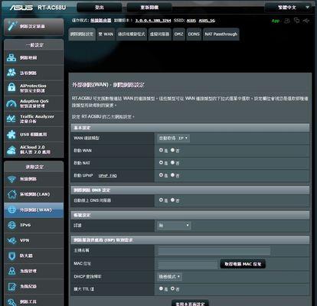Image resolution: width=317 pixels, height=306 pixels.
Task: Open IPv6 icon in sidebar
Action: point(11,225)
